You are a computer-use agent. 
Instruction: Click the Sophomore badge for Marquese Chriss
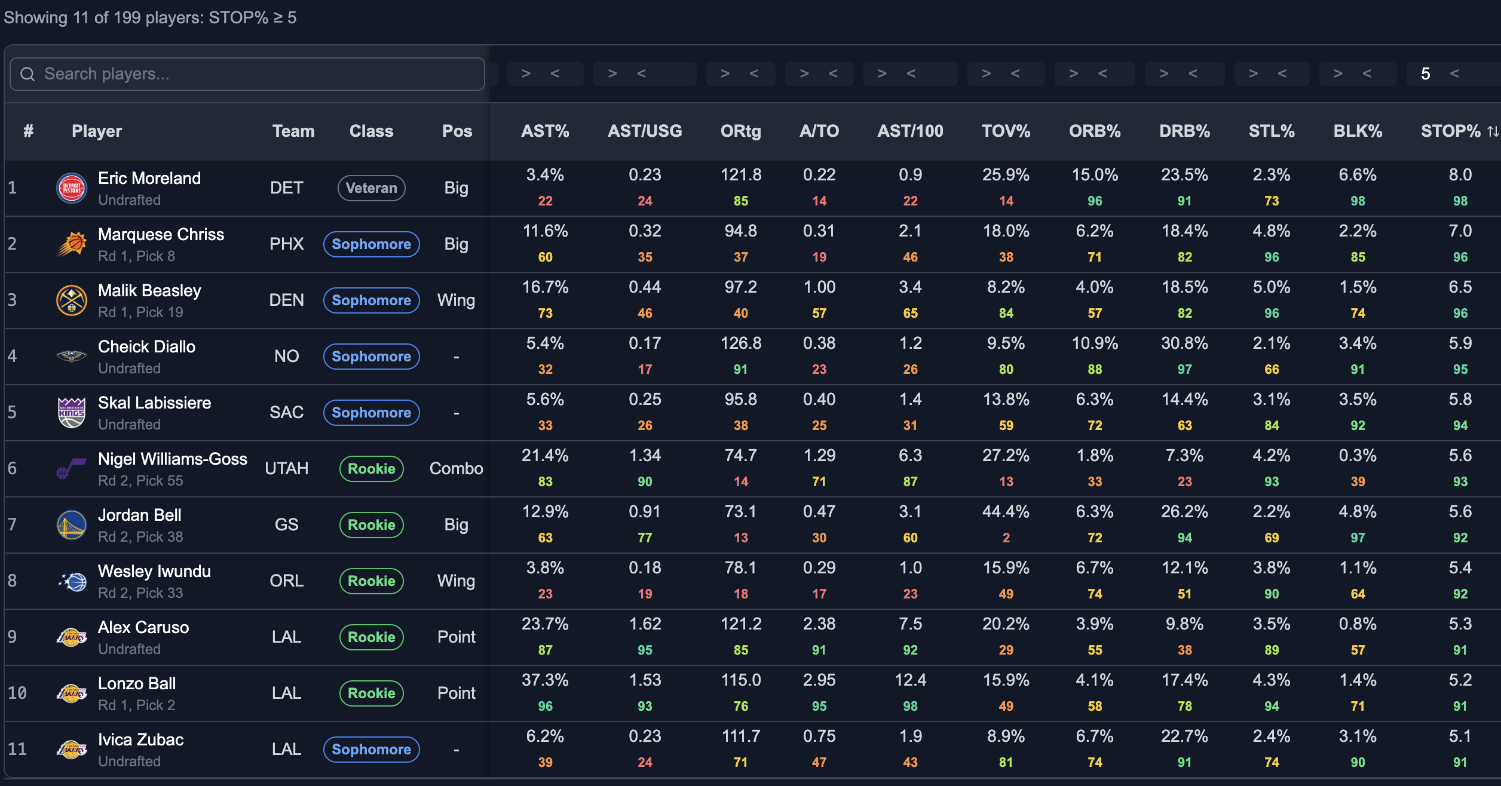[x=371, y=244]
